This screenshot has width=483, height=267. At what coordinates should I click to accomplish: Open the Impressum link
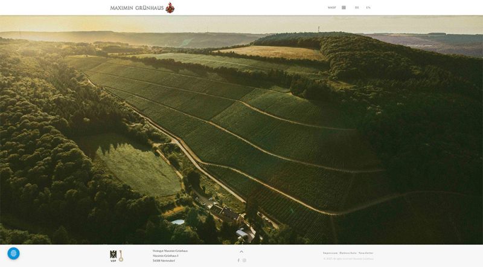pyautogui.click(x=330, y=253)
